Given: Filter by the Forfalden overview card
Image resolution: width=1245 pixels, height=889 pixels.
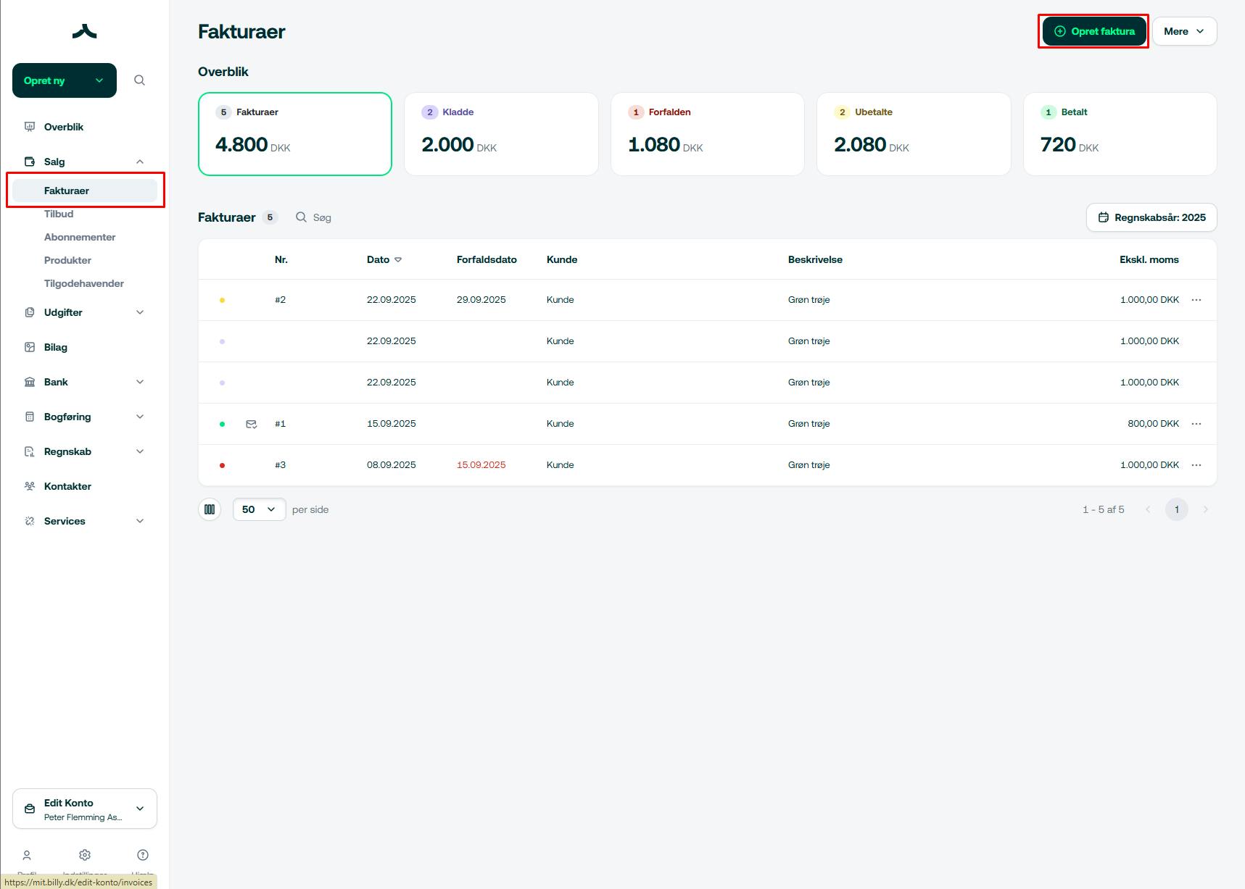Looking at the screenshot, I should (707, 134).
